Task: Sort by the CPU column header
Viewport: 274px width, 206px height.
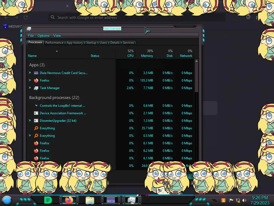Action: 125,53
